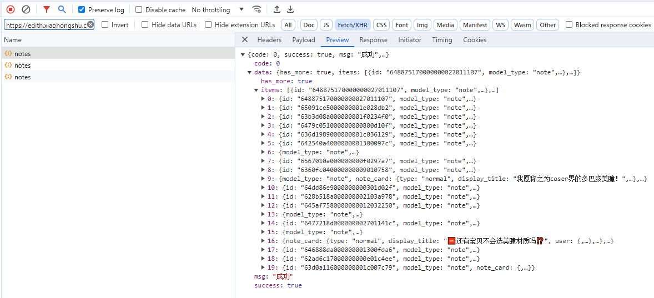Open the network search magnifier

pyautogui.click(x=62, y=9)
